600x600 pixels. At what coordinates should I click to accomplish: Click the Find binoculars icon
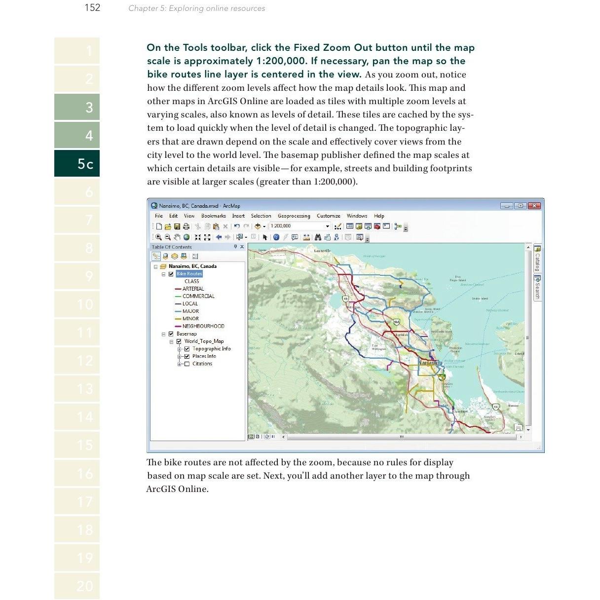click(x=318, y=237)
